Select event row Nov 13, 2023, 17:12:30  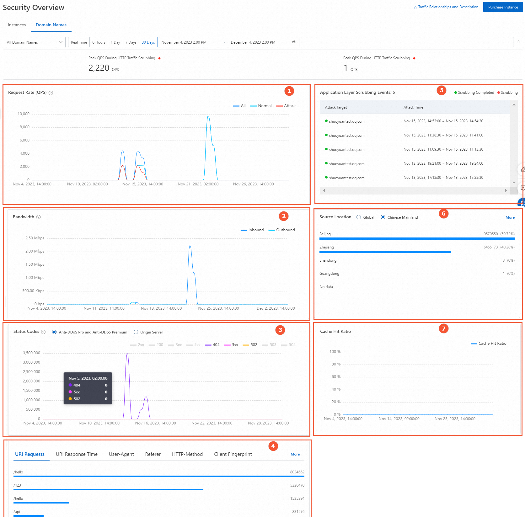(415, 178)
